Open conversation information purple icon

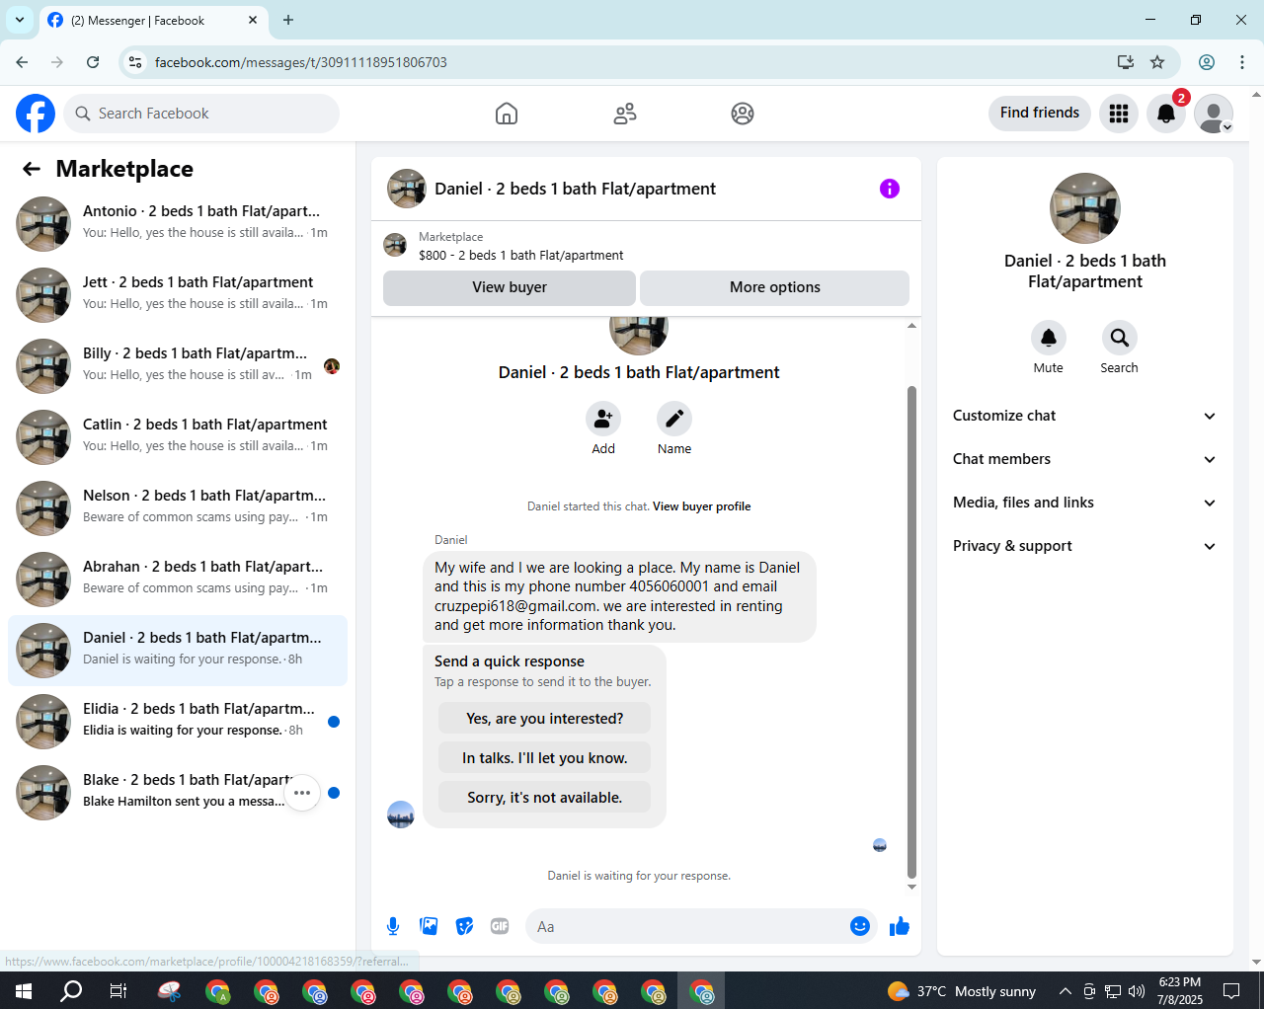click(890, 189)
